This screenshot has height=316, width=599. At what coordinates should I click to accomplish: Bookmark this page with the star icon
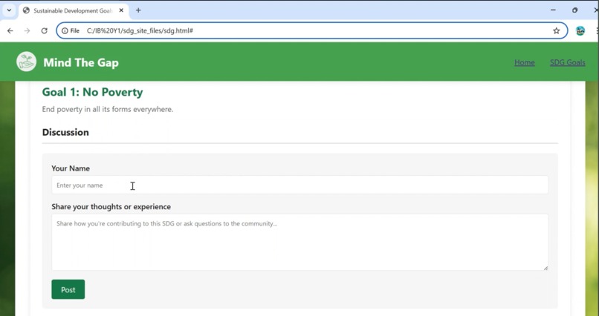click(556, 31)
